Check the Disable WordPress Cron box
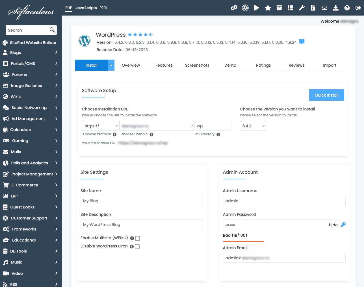 [137, 247]
